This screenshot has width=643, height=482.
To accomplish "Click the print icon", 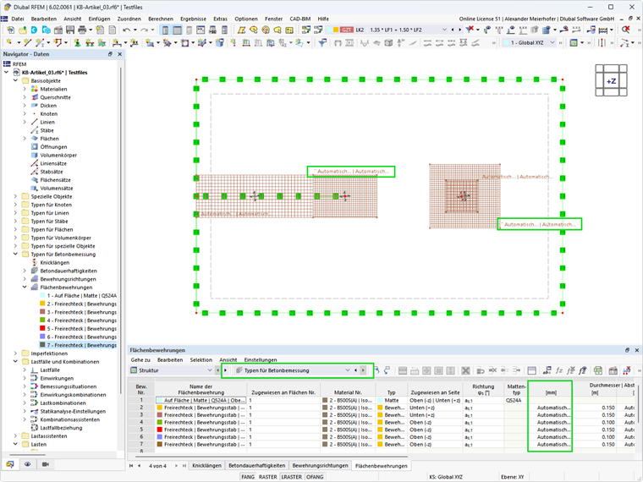I will 82,30.
